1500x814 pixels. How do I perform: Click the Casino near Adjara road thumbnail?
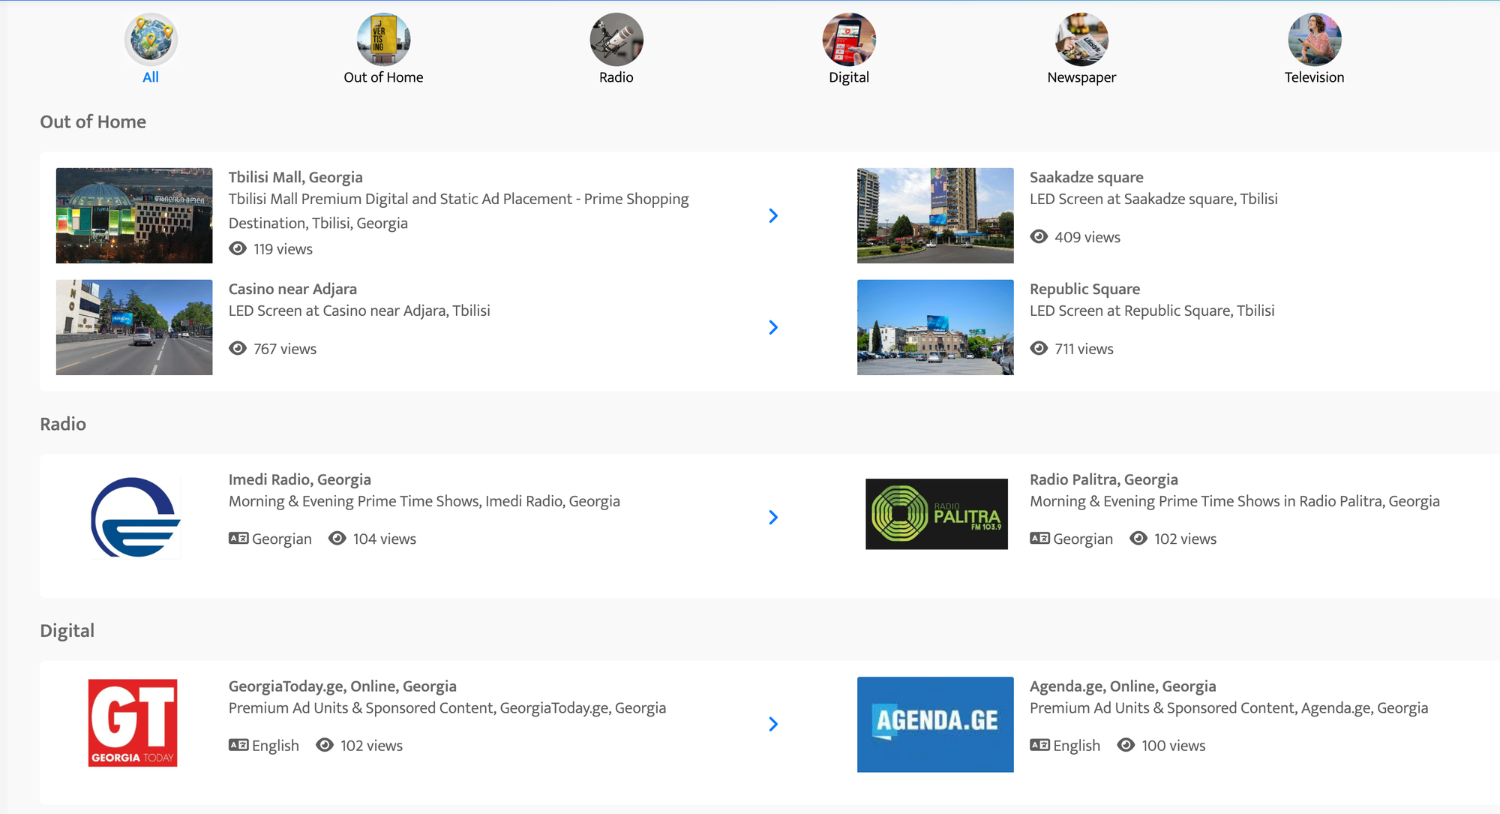[x=134, y=327]
